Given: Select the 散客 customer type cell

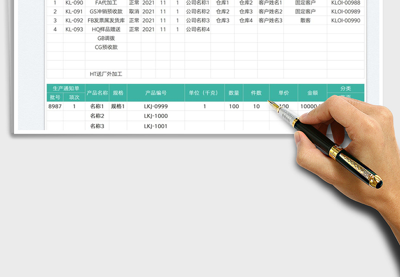Looking at the screenshot, I should [x=305, y=20].
